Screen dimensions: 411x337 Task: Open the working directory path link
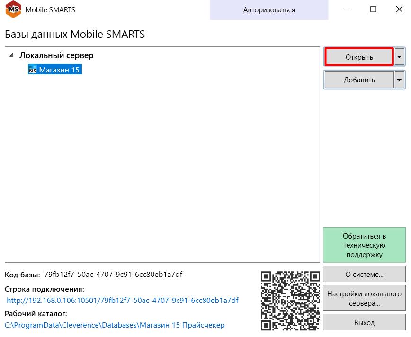(115, 325)
